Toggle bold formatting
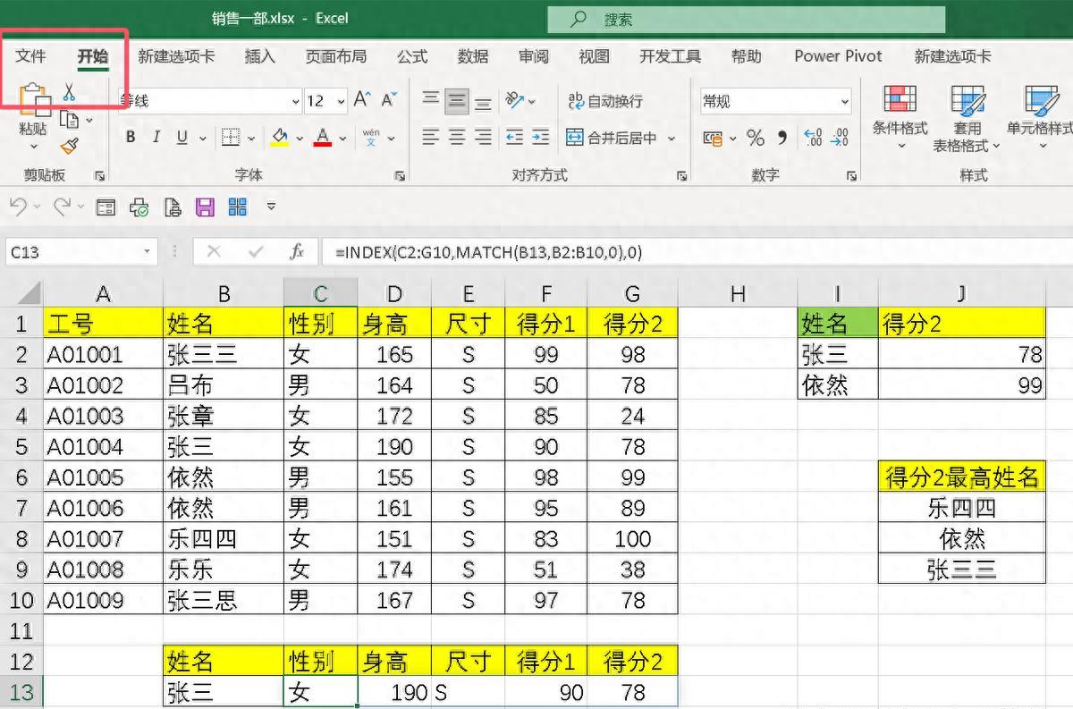The width and height of the screenshot is (1073, 709). pos(131,138)
